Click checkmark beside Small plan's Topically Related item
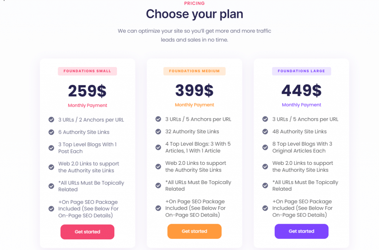 [x=51, y=186]
